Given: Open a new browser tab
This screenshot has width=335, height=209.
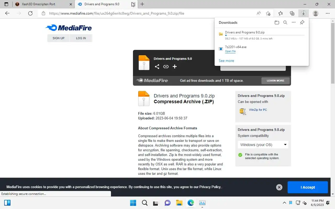Looking at the screenshot, I should 142,4.
